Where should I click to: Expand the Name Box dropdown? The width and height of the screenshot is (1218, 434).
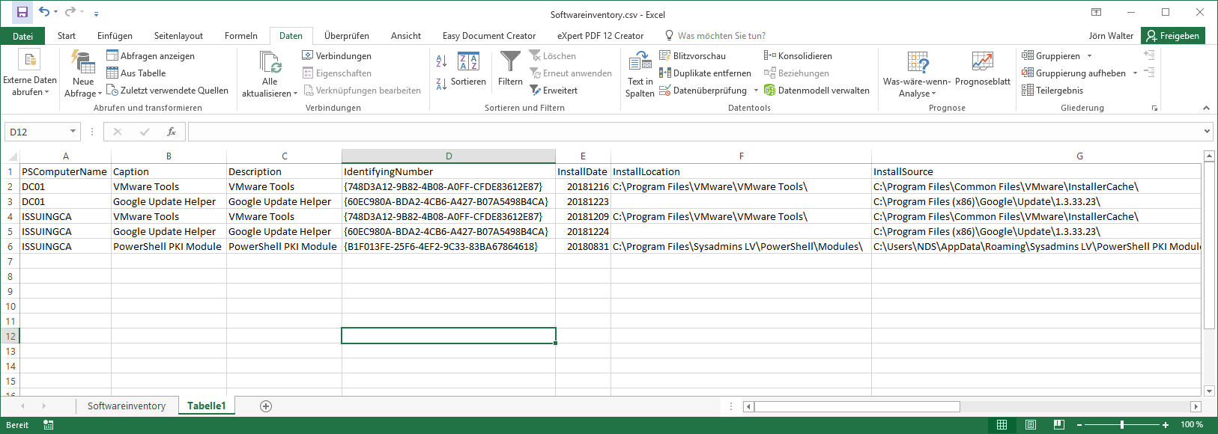73,132
